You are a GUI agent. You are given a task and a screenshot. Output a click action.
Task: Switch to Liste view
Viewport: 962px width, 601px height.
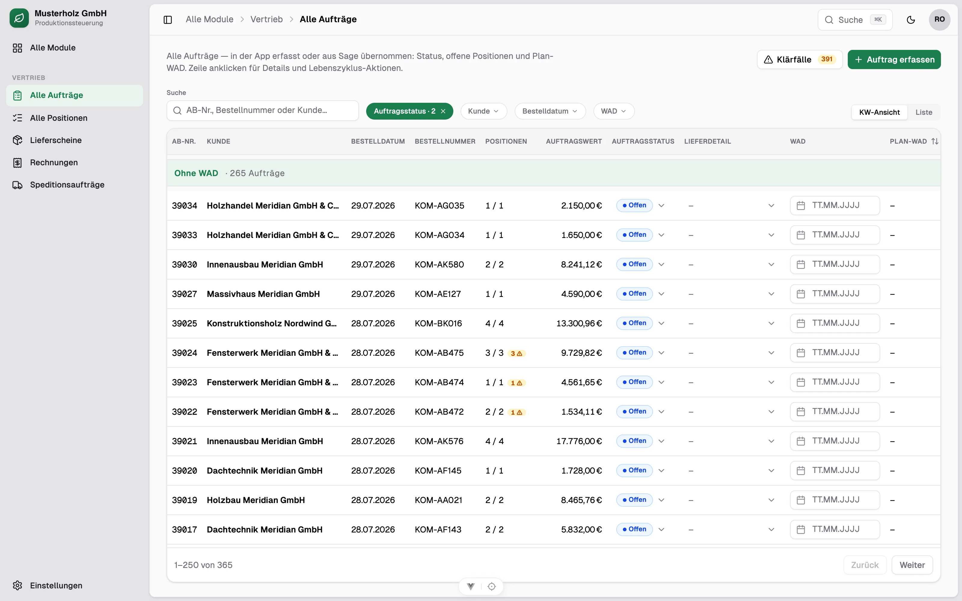924,112
